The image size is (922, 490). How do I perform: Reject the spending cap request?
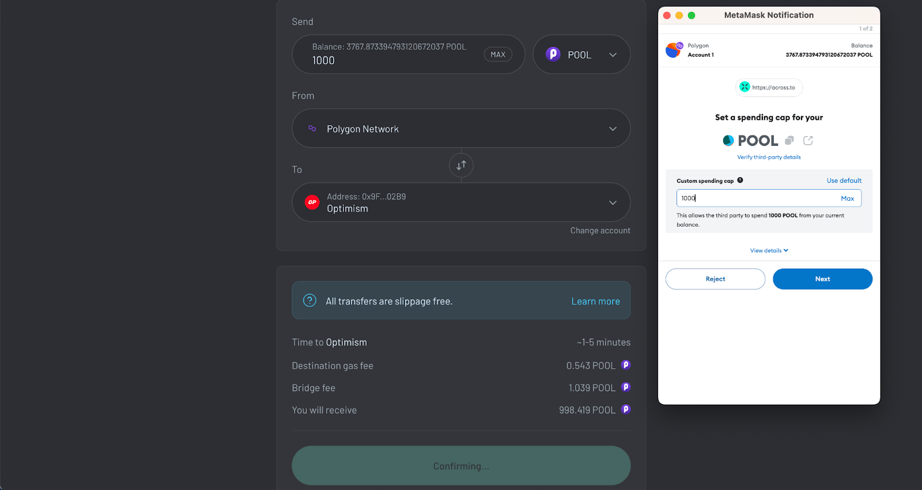pos(715,279)
